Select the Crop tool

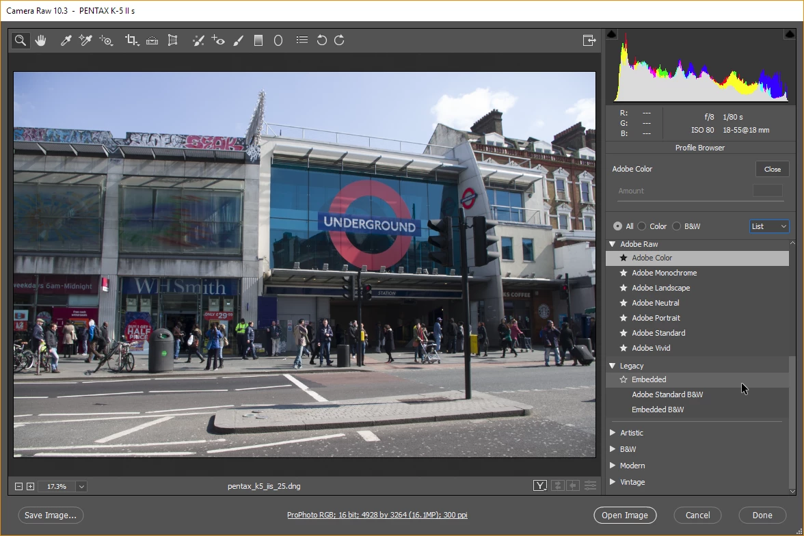[132, 40]
